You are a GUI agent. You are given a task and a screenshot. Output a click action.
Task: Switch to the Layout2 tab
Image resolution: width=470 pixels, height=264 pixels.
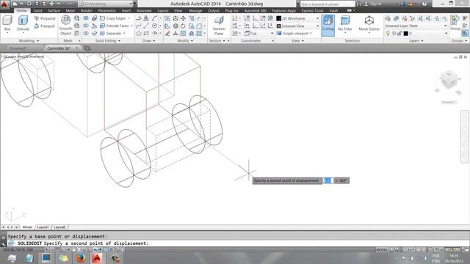click(59, 227)
